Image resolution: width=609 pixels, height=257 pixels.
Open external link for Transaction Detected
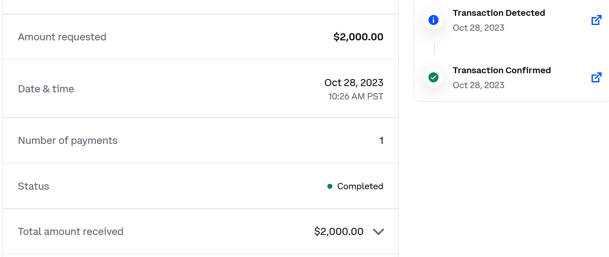[x=597, y=20]
